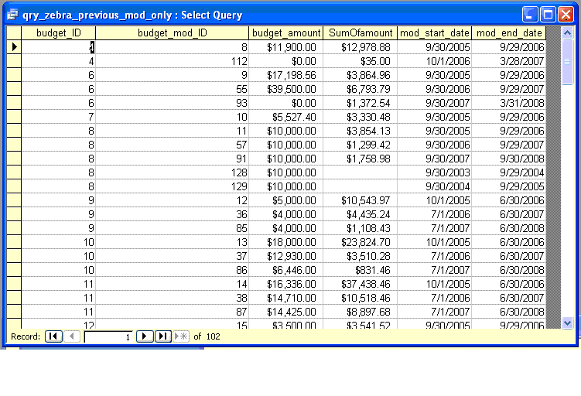
Task: Click SumOfamount cell $1,299.42
Action: 361,145
